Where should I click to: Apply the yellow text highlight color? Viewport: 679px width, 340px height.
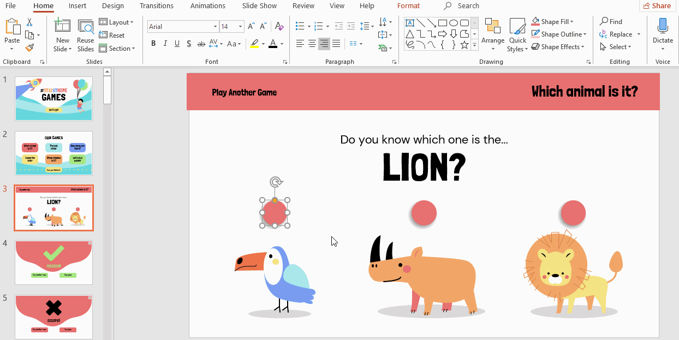point(254,44)
